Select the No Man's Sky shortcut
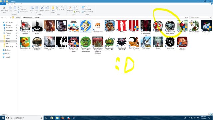The image size is (213, 120). tap(182, 26)
